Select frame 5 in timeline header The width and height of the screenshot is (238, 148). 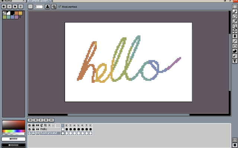tap(78, 125)
